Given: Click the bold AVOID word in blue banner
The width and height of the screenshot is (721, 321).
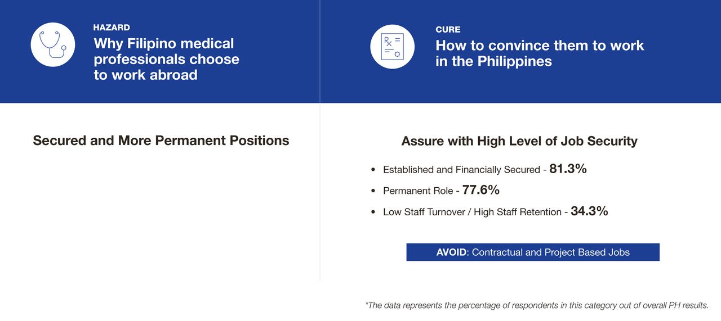Looking at the screenshot, I should (451, 252).
